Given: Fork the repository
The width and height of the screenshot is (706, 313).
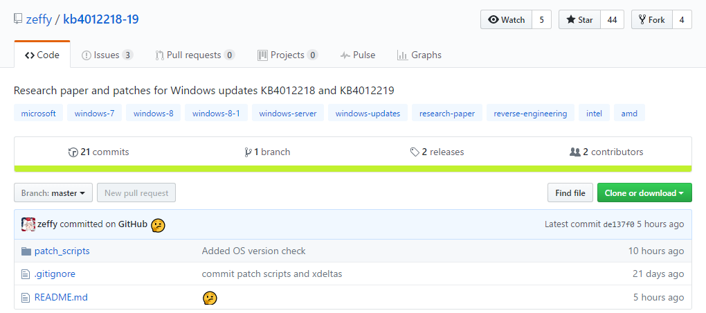Looking at the screenshot, I should click(x=652, y=20).
